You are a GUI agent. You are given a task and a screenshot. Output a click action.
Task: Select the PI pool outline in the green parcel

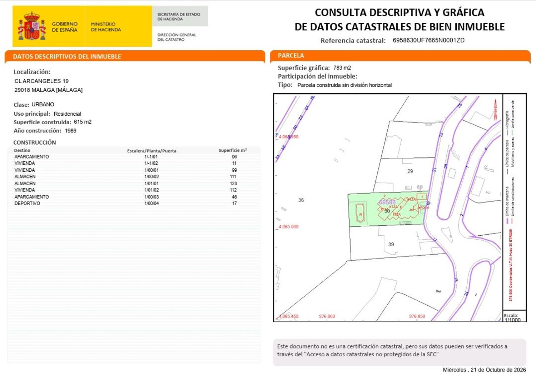click(361, 213)
